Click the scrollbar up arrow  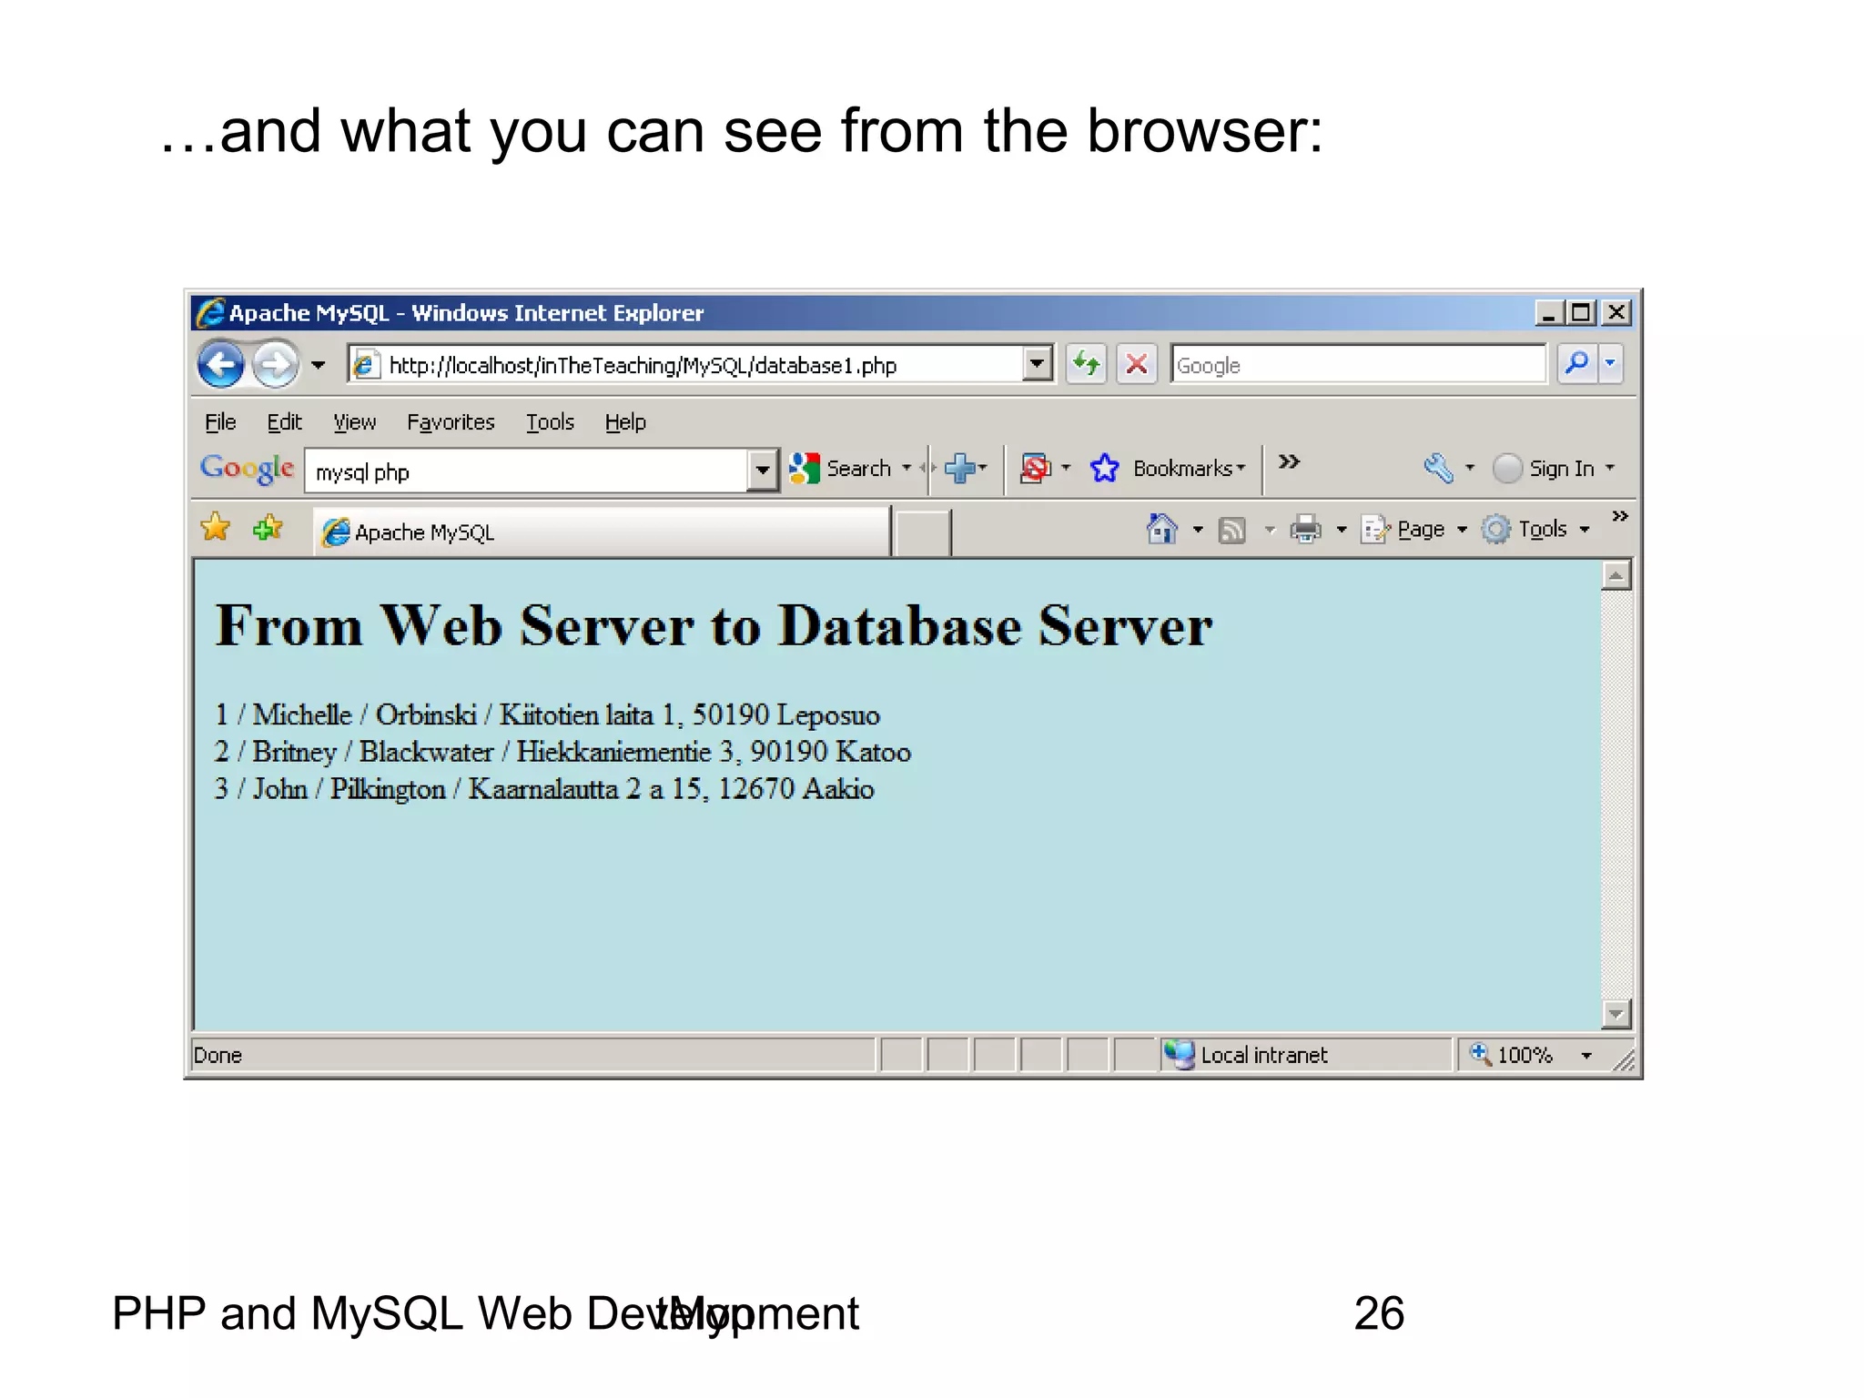pyautogui.click(x=1616, y=575)
